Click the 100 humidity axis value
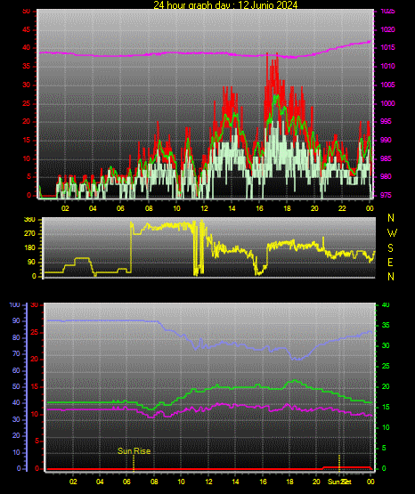This screenshot has width=415, height=494. point(15,305)
